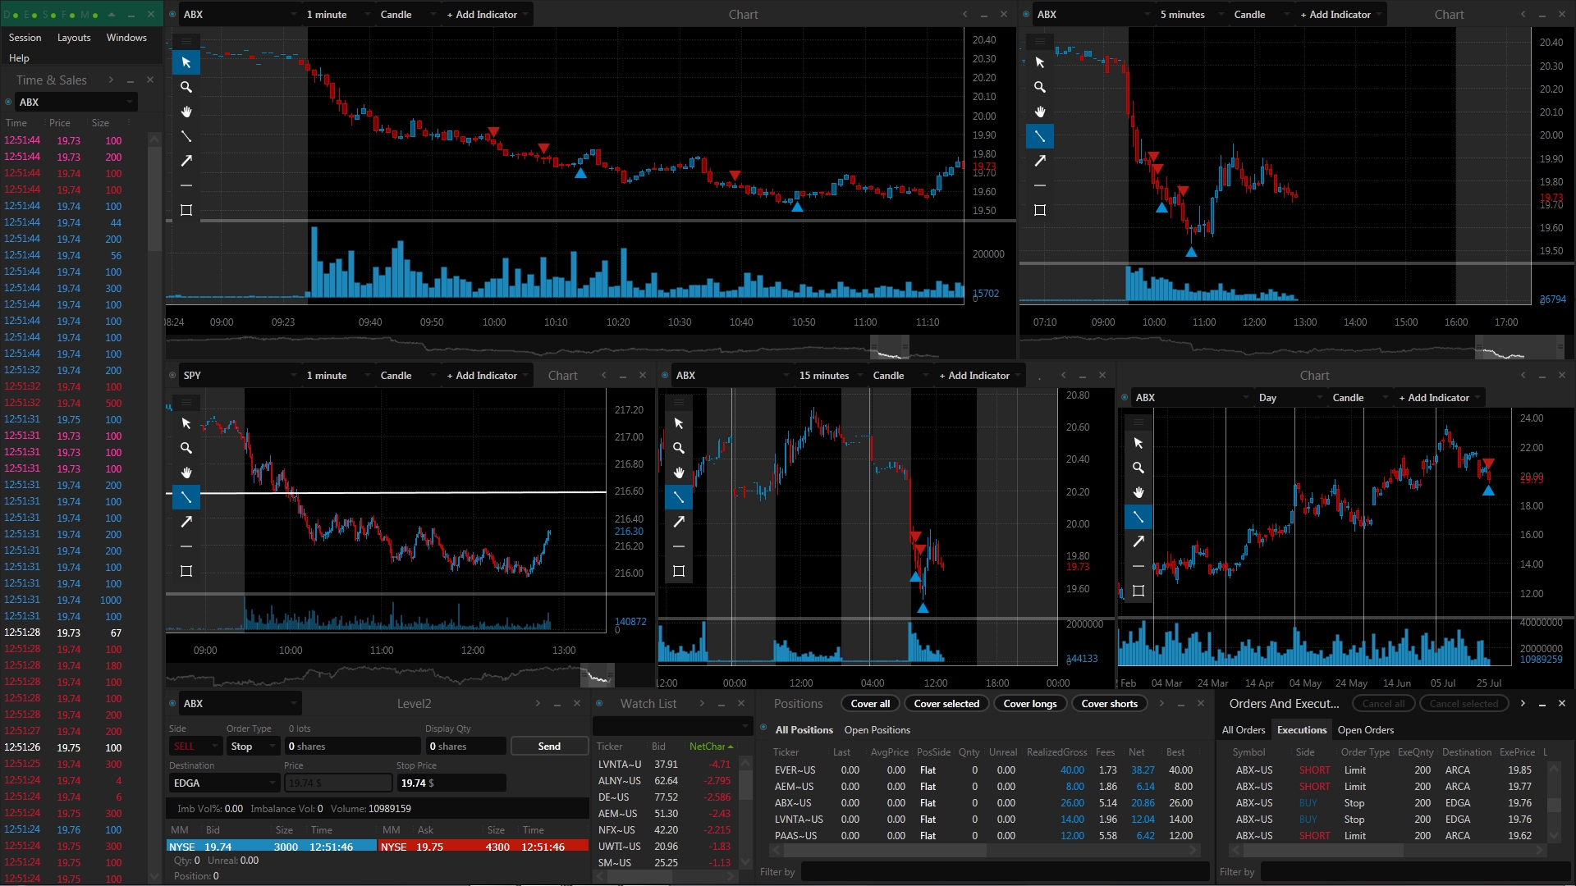Toggle link dot on Level2 panel
This screenshot has height=886, width=1576.
pos(172,704)
